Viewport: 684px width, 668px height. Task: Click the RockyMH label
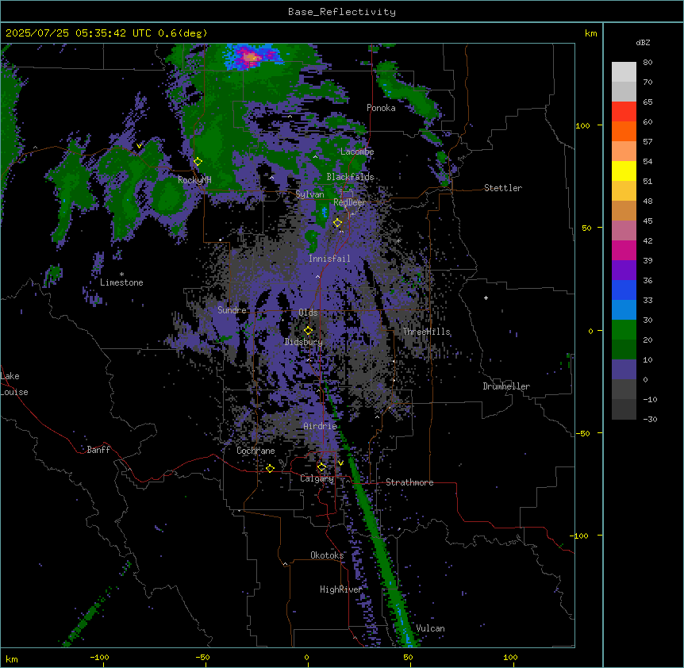[x=194, y=180]
